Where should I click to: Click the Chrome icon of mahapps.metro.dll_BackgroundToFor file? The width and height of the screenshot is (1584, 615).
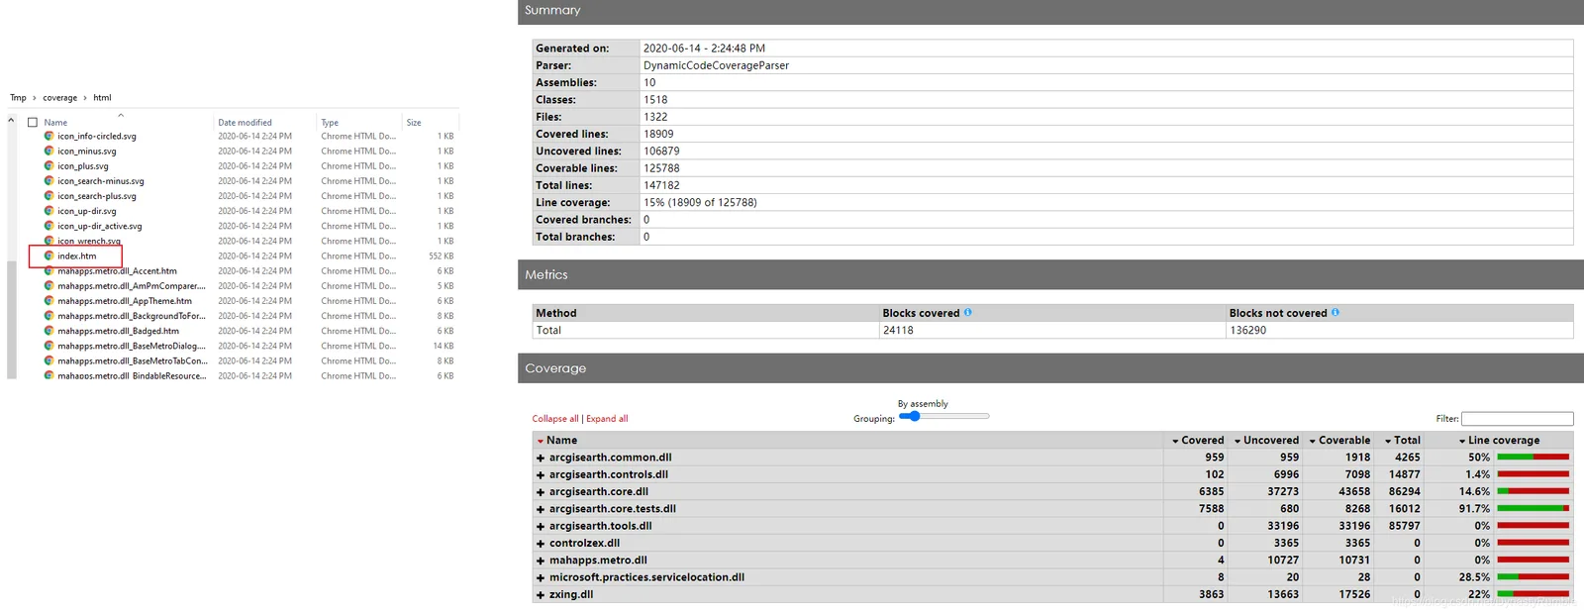tap(49, 315)
